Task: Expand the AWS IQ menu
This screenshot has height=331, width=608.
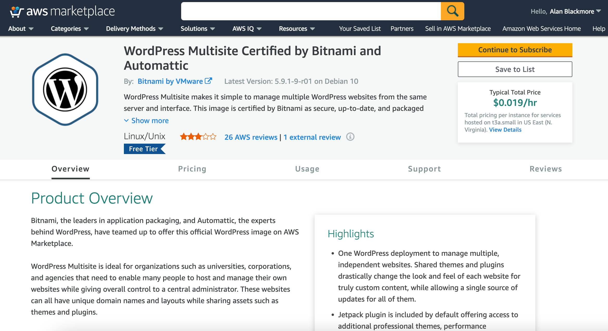Action: coord(247,29)
